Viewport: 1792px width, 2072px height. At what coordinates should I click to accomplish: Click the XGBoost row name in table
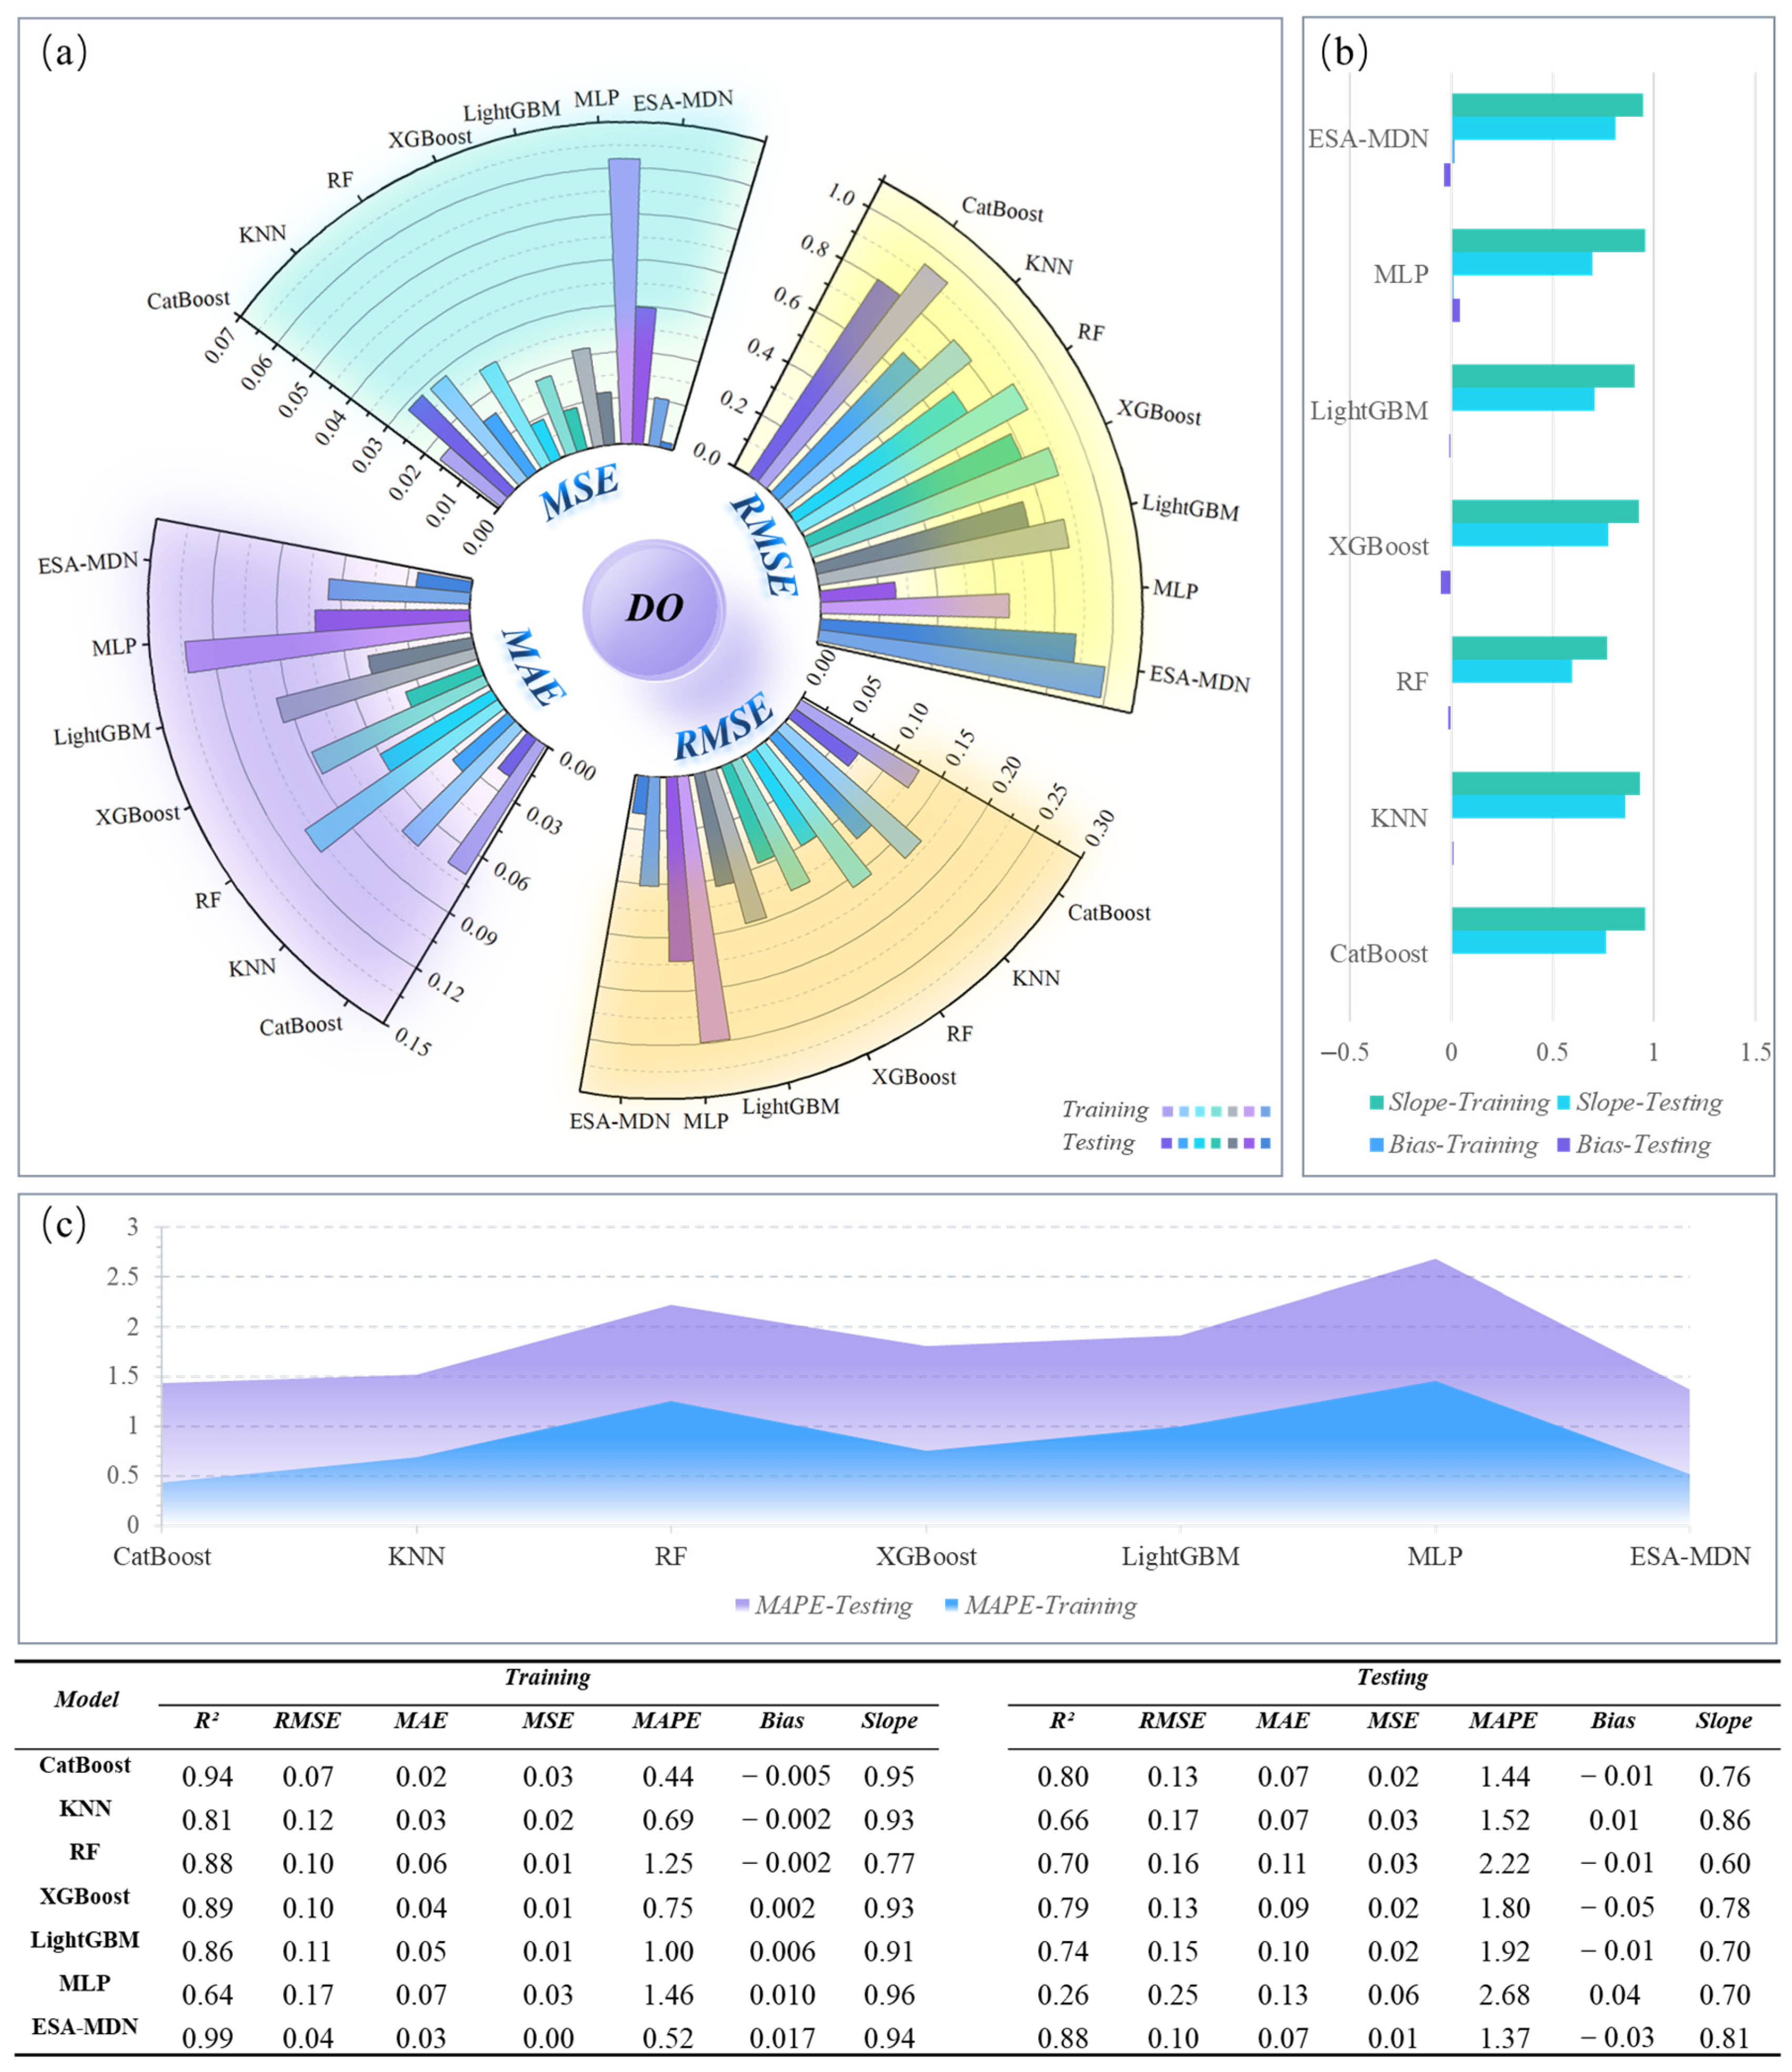(85, 1896)
